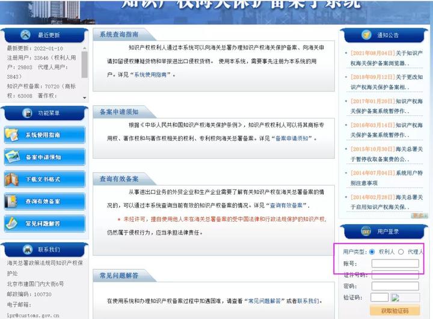Screen dimensions: 433x319
Task: Open the 下载文书格式 menu button
Action: tap(45, 179)
